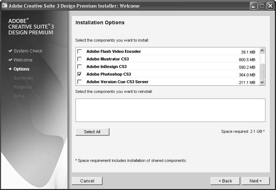Click the empty reinstall components list box
276x190 pixels.
170,110
